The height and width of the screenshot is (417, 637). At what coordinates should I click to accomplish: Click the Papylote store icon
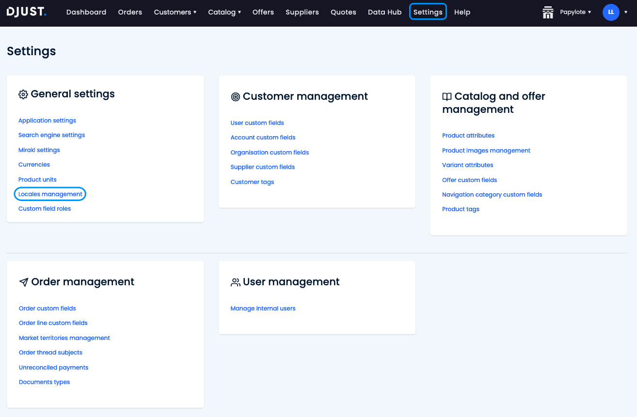pos(548,12)
